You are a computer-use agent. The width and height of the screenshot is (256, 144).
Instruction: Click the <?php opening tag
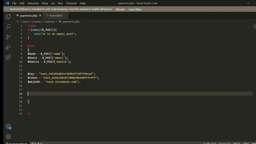pyautogui.click(x=32, y=26)
